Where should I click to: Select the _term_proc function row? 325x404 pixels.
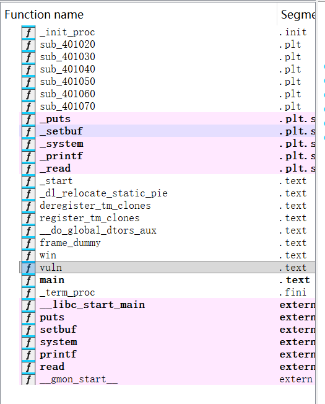(x=167, y=292)
